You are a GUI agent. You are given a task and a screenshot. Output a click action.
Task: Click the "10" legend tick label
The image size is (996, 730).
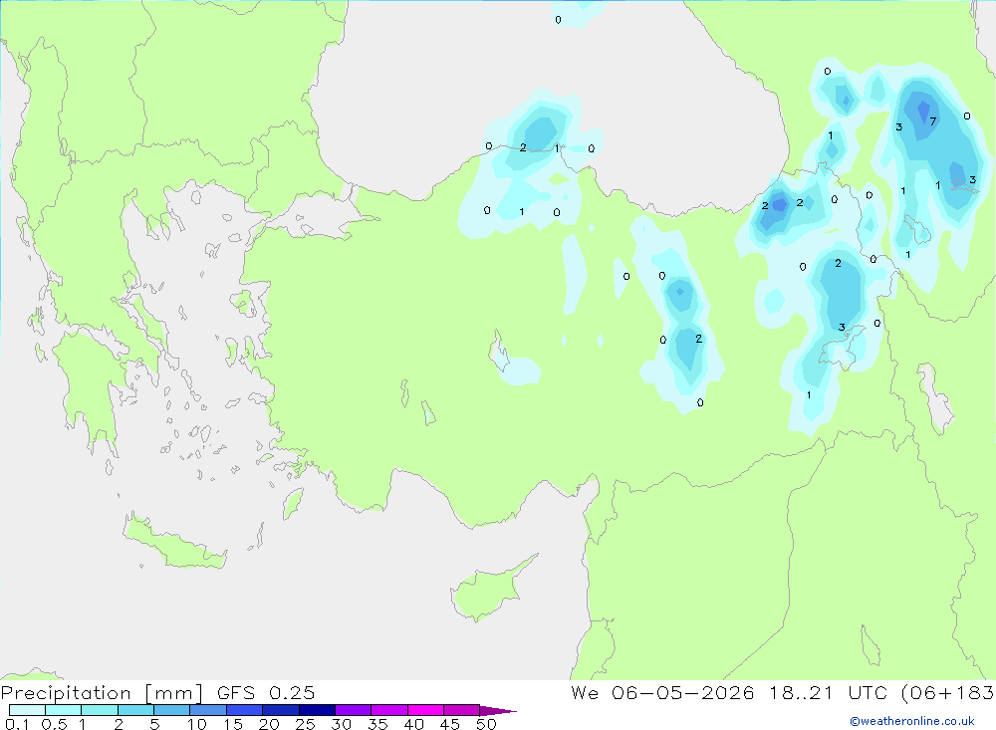[x=197, y=724]
